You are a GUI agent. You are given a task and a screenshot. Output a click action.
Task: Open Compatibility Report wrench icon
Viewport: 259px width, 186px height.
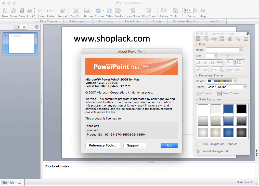[x=238, y=39]
